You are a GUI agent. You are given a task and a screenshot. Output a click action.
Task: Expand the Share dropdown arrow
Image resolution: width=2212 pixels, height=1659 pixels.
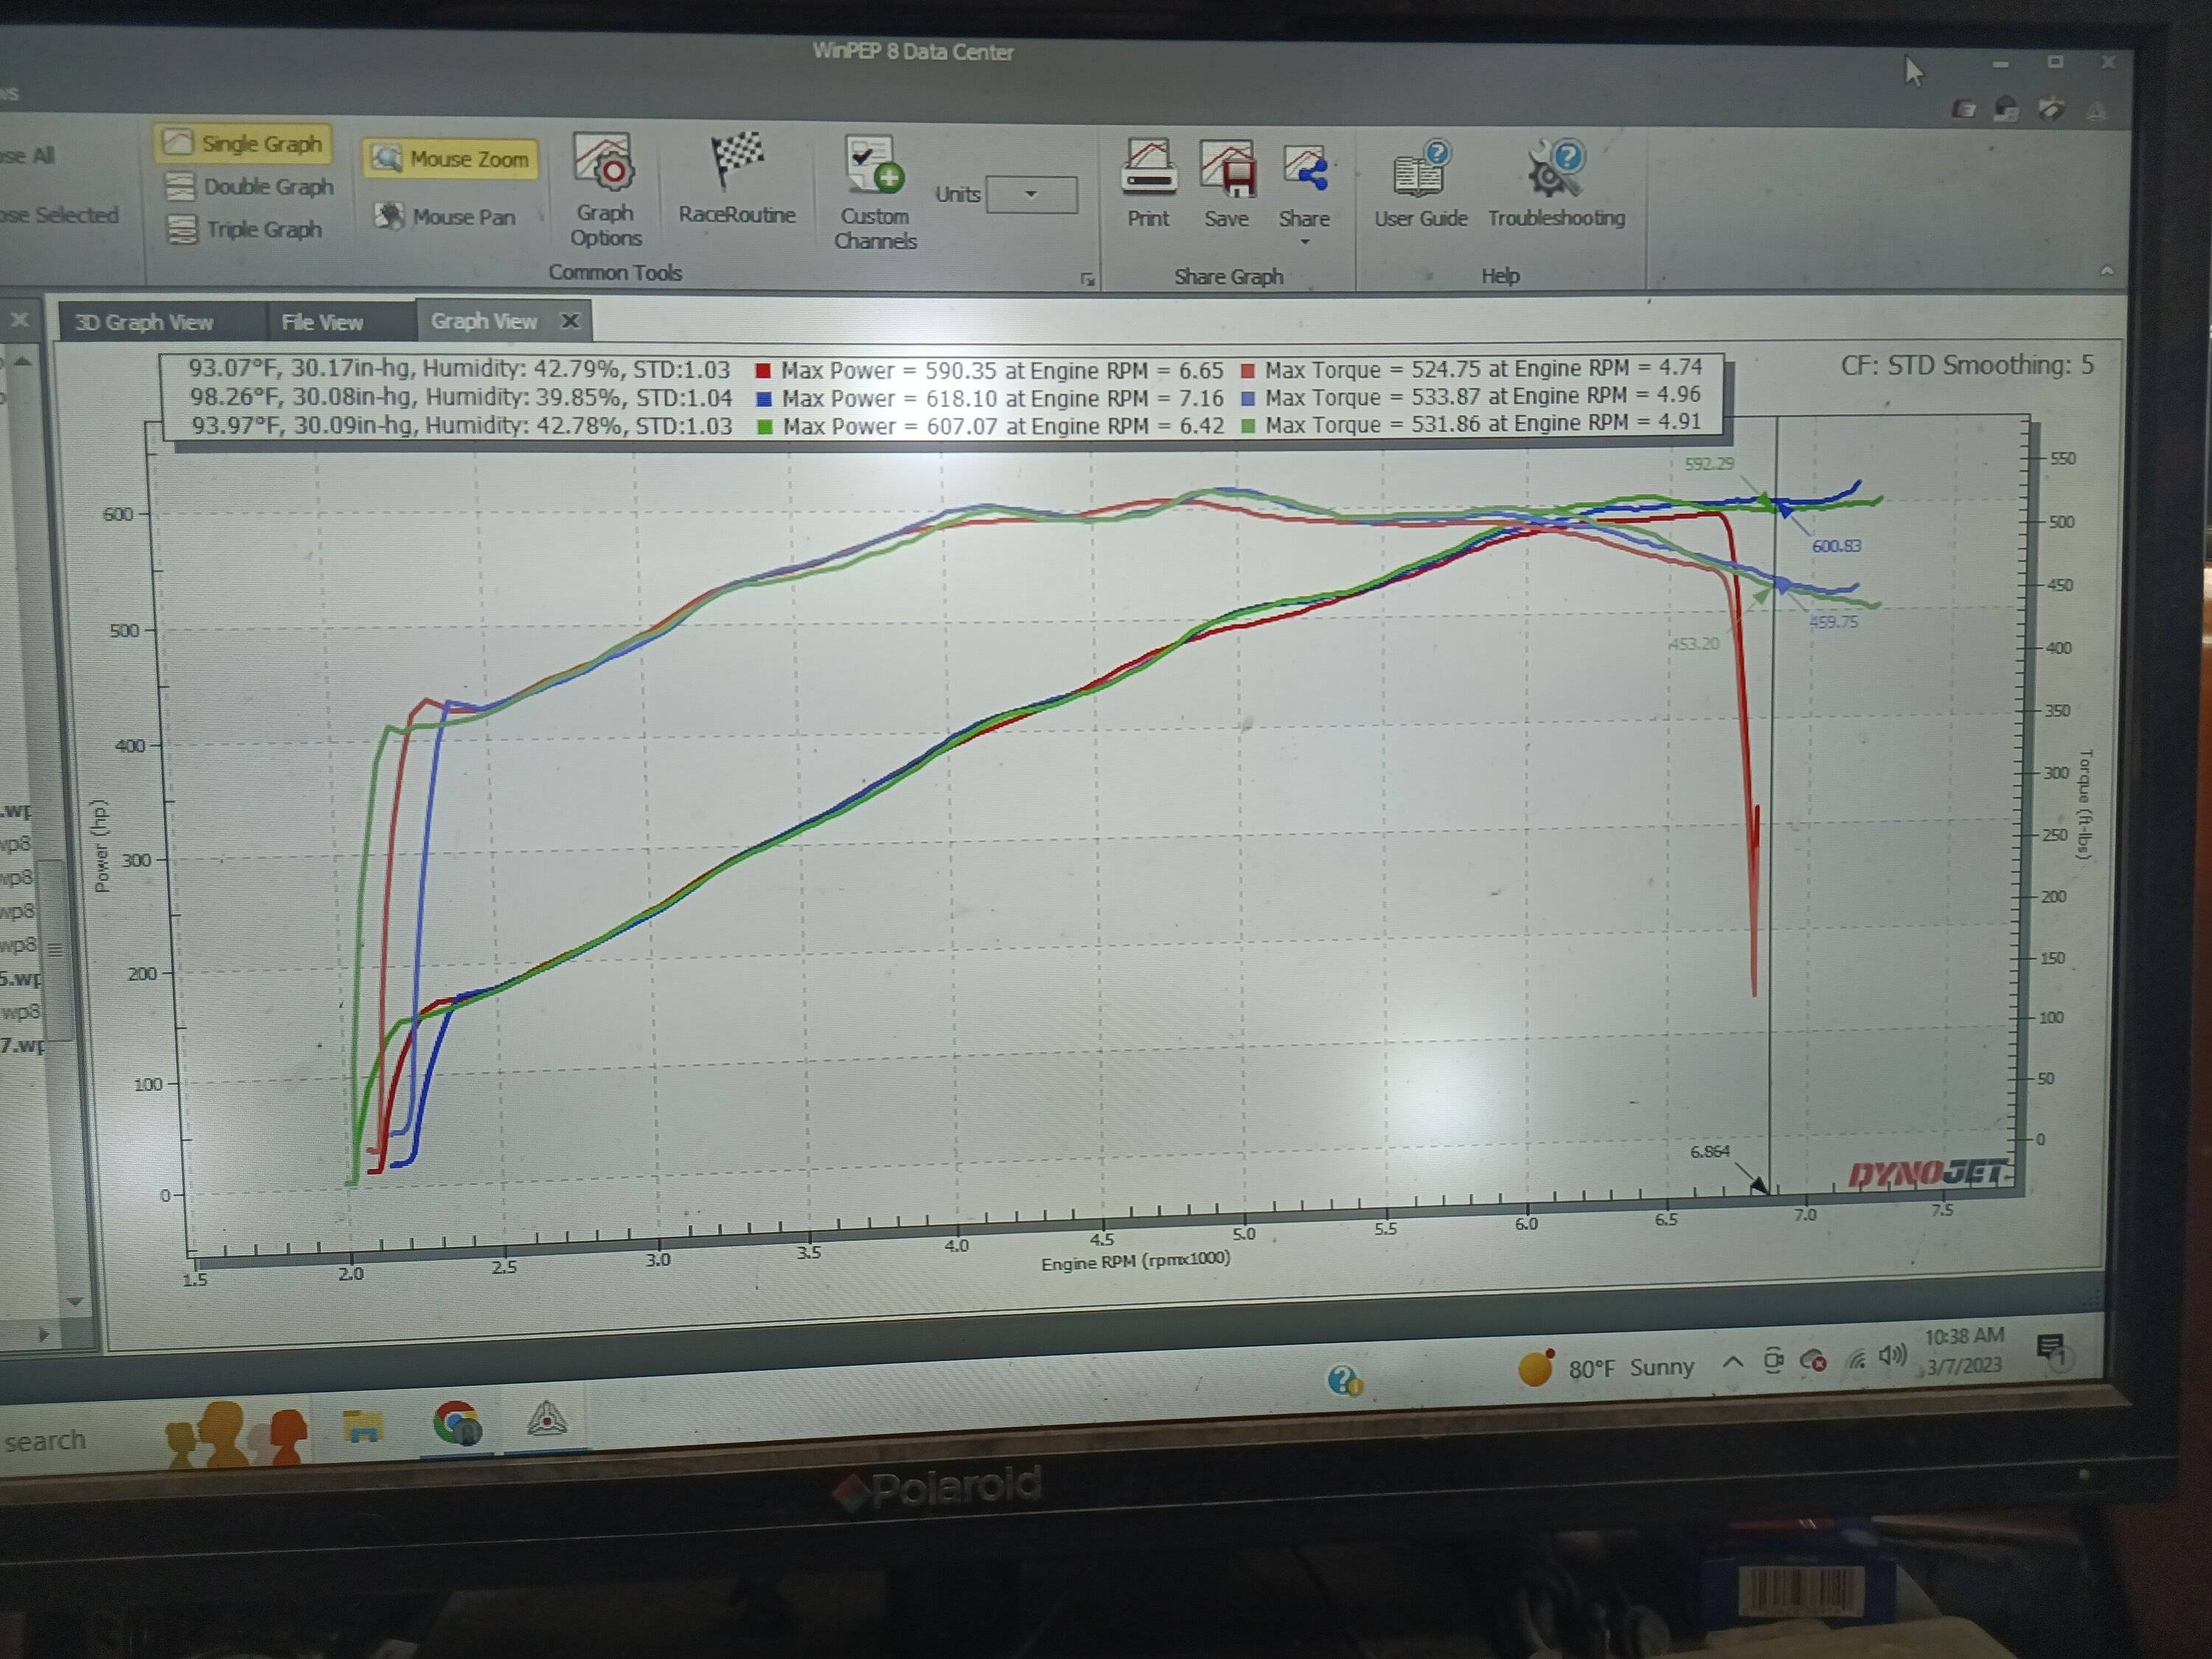[x=1305, y=242]
